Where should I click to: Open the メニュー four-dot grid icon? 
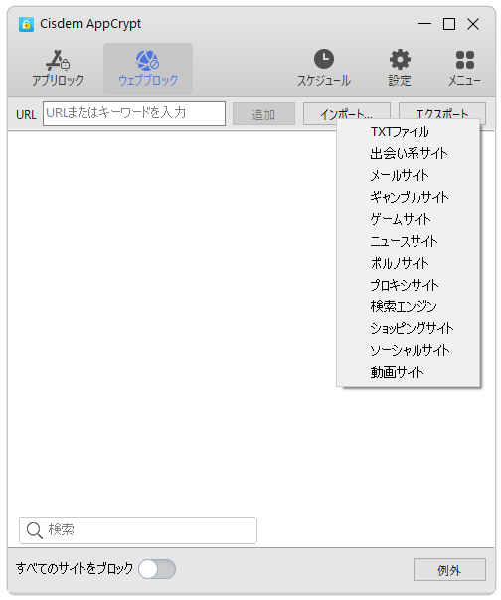(x=465, y=60)
